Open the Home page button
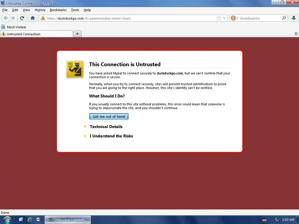Image resolution: width=299 pixels, height=224 pixels. point(33,18)
